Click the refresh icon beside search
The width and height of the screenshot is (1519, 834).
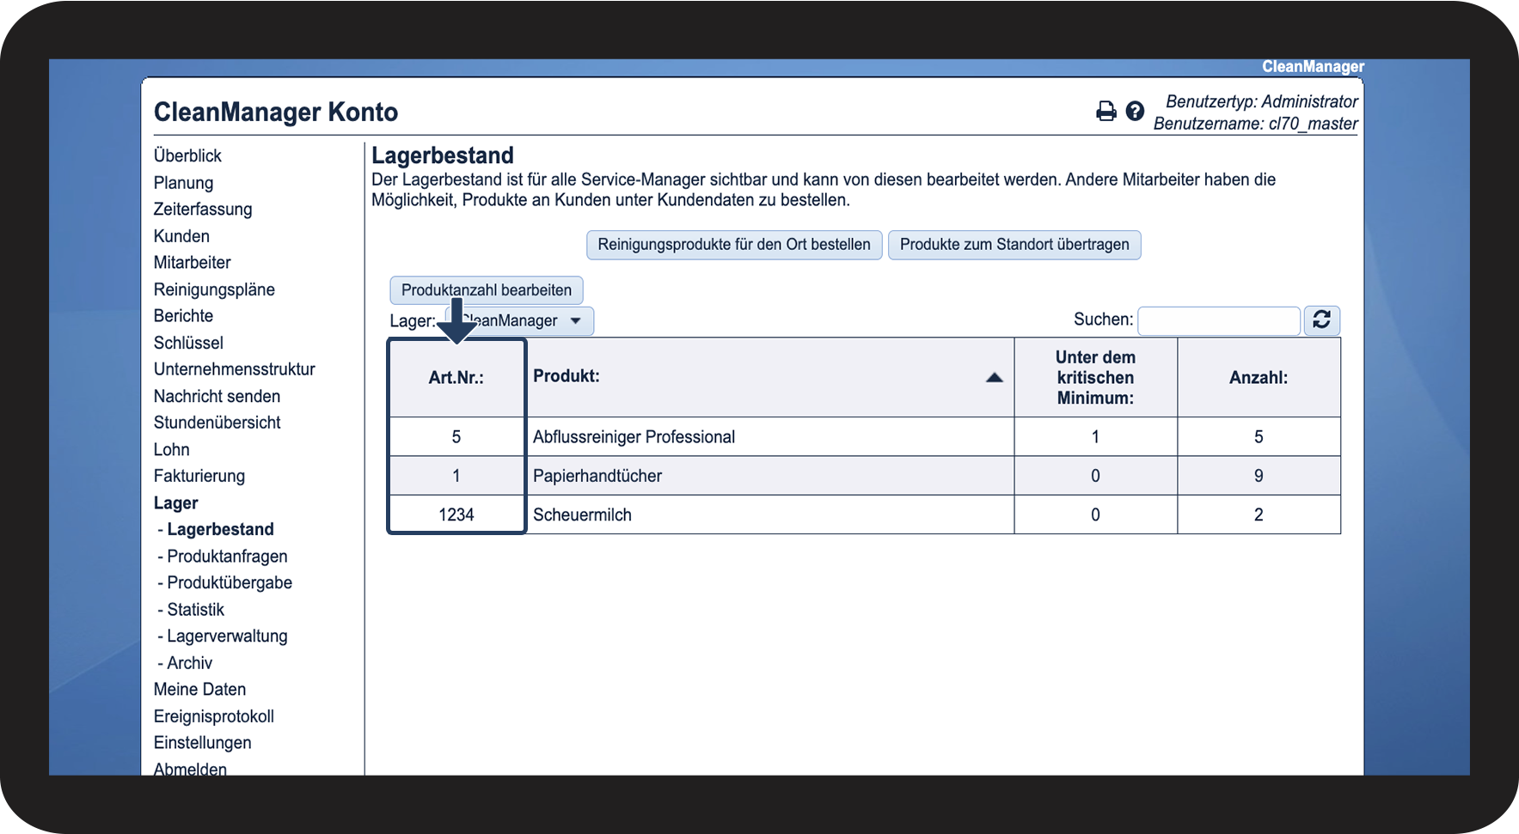tap(1321, 320)
